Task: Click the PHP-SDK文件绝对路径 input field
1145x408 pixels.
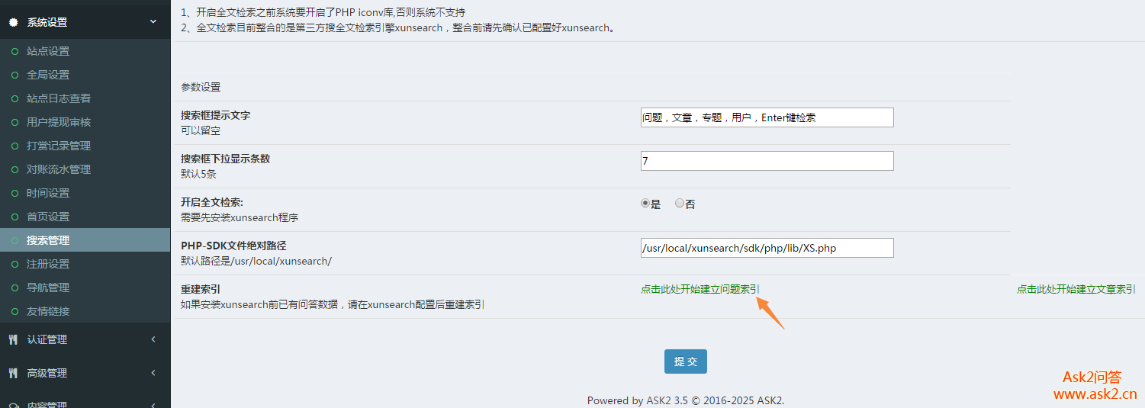Action: (767, 248)
